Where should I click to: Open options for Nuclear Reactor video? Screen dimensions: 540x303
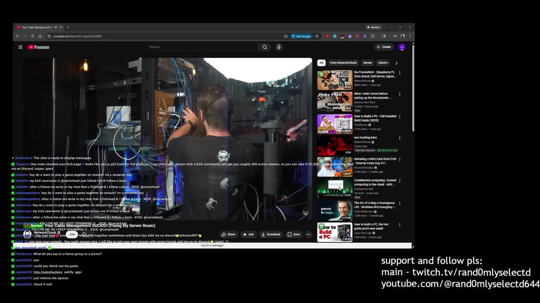pyautogui.click(x=400, y=159)
